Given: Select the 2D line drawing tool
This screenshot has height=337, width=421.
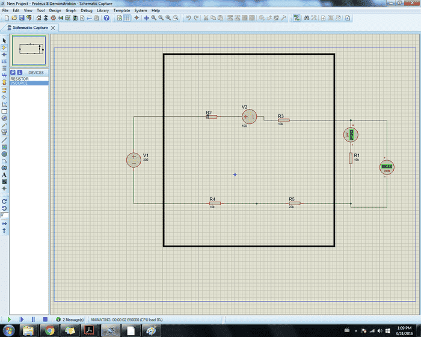Looking at the screenshot, I should tap(4, 140).
